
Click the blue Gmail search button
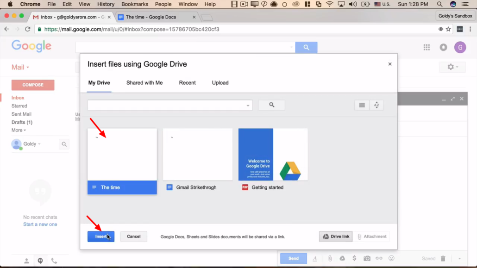pos(306,47)
